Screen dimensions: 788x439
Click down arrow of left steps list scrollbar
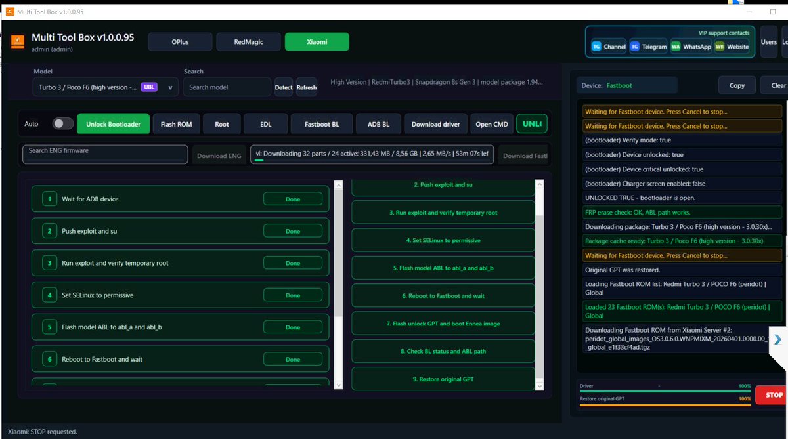[x=338, y=385]
